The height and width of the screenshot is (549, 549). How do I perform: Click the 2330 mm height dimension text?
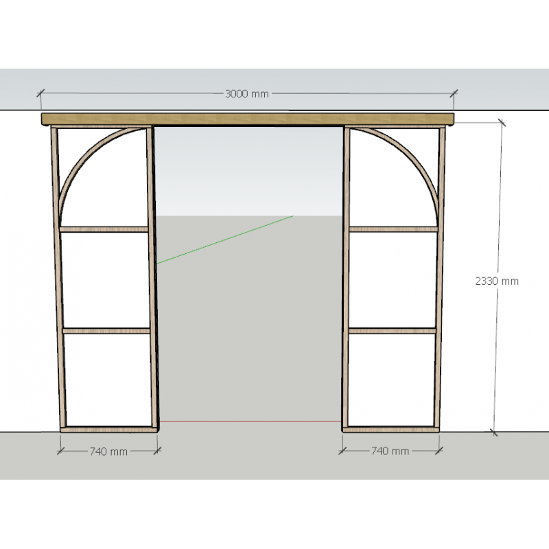(496, 281)
